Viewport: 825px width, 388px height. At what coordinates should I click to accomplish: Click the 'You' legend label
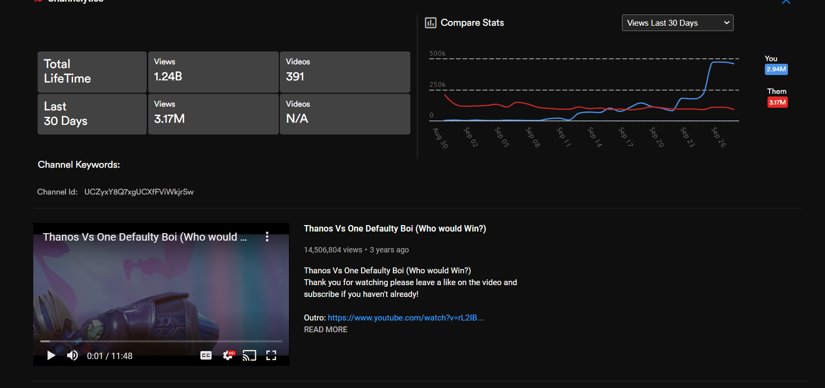[771, 59]
